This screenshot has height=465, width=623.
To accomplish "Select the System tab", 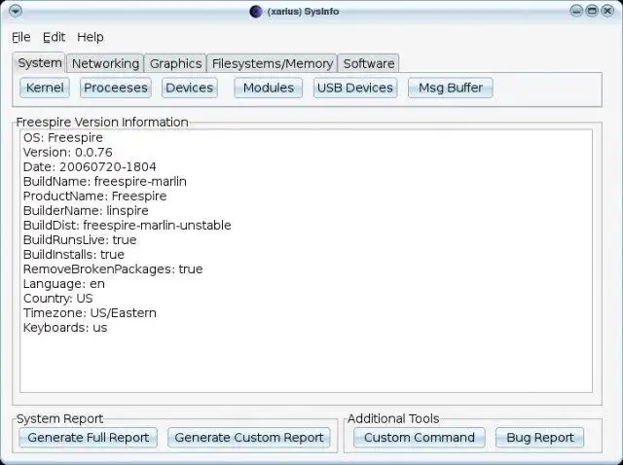I will tap(39, 62).
